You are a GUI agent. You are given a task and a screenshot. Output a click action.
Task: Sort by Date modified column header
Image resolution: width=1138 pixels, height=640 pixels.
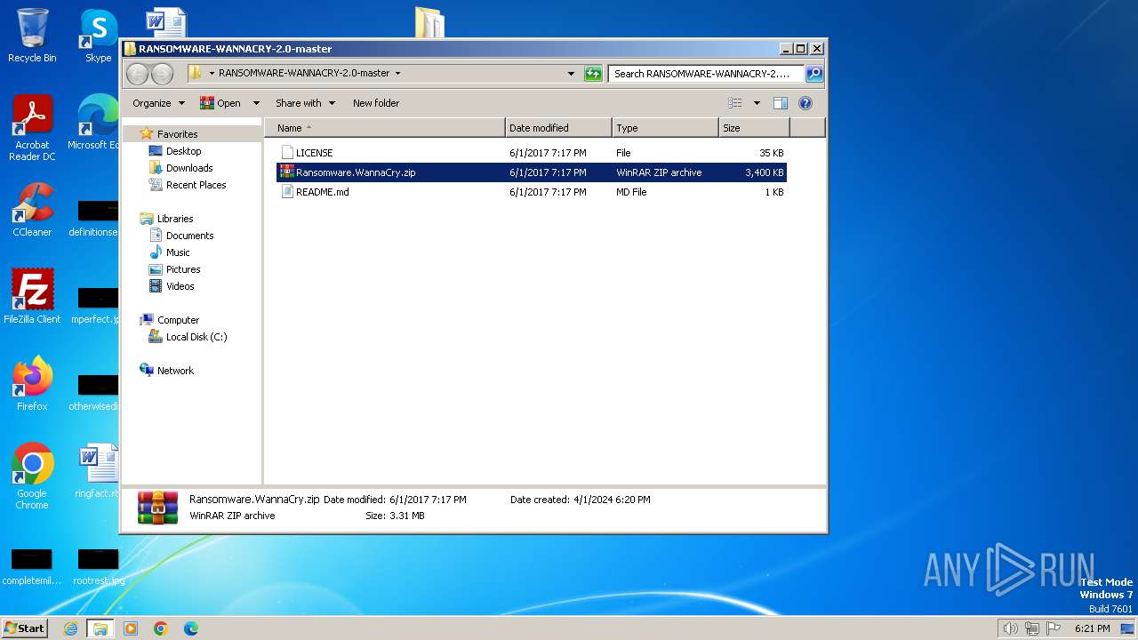click(x=558, y=128)
